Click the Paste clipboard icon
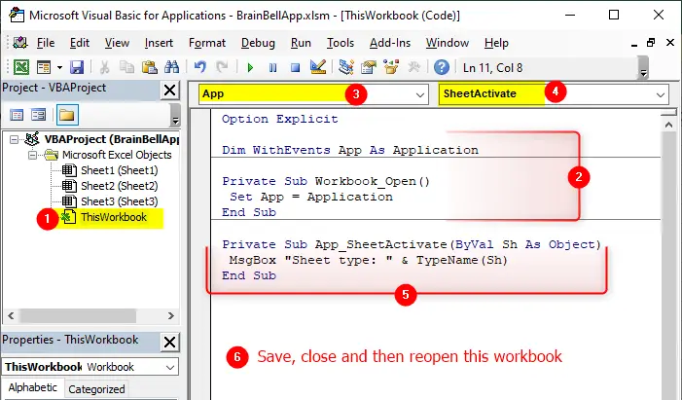The image size is (682, 400). click(149, 67)
